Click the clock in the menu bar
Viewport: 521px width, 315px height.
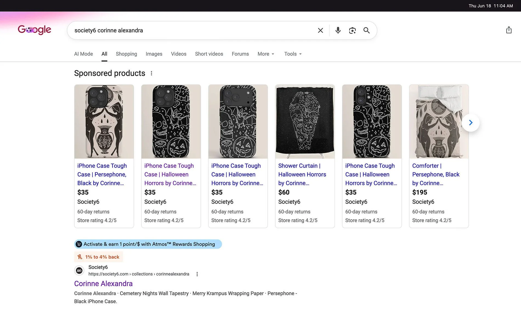(x=491, y=6)
